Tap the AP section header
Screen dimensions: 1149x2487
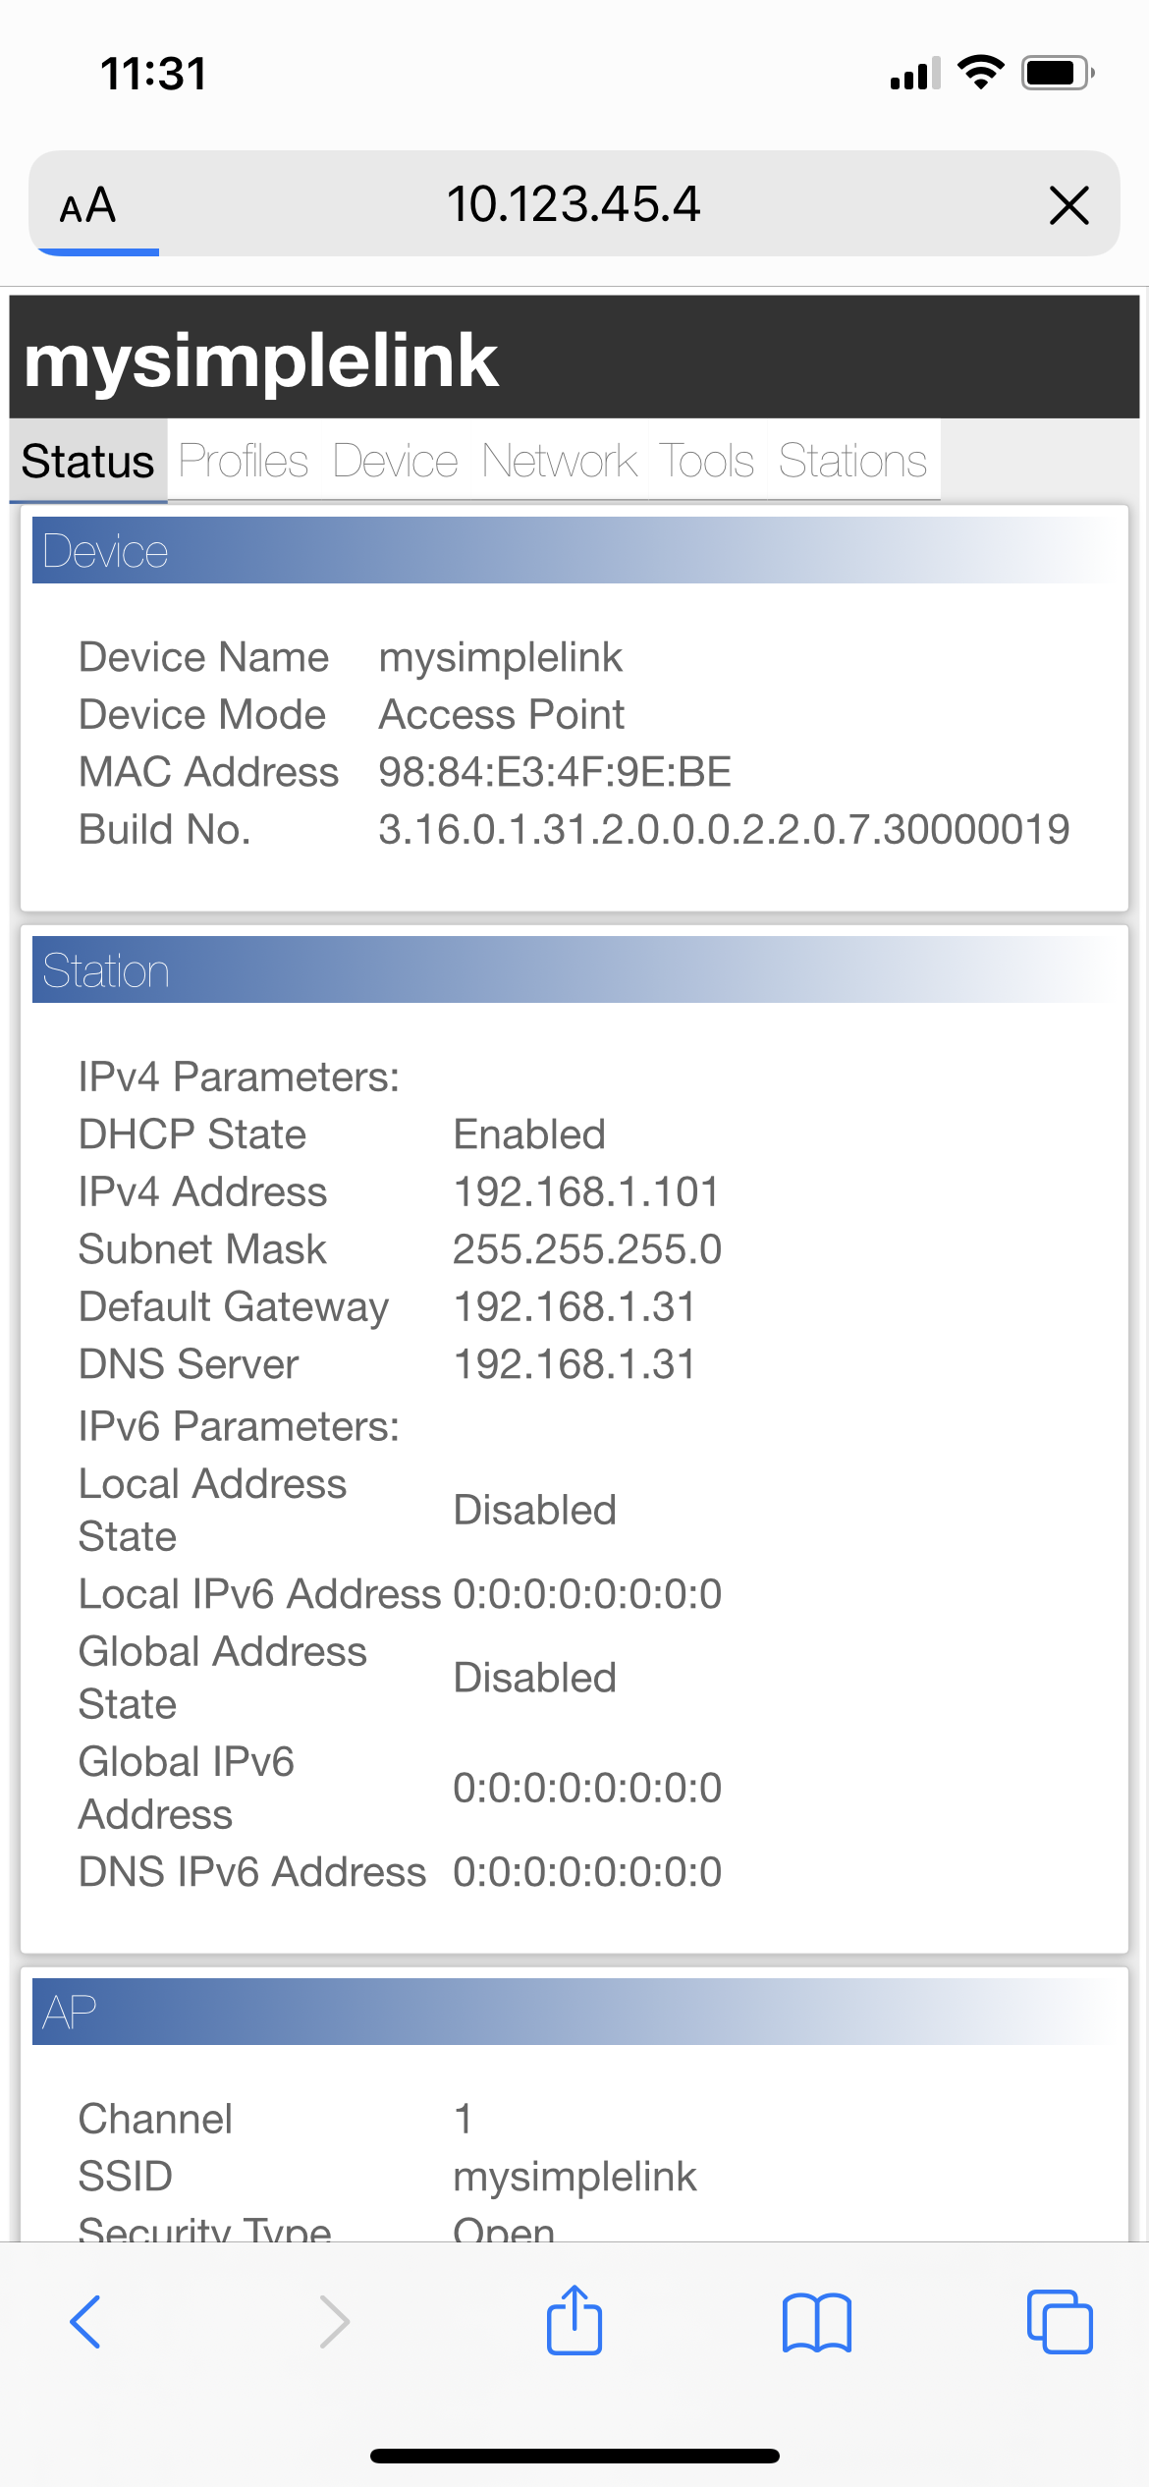(x=574, y=2012)
